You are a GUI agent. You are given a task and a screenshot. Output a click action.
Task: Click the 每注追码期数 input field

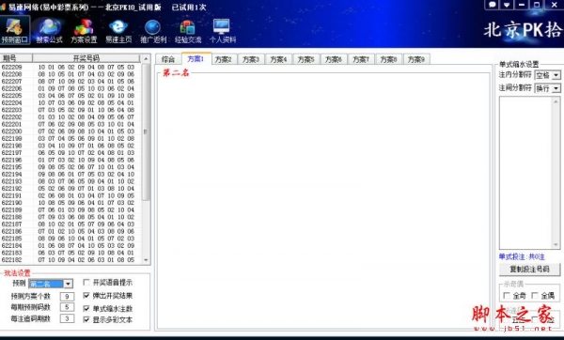coord(67,318)
